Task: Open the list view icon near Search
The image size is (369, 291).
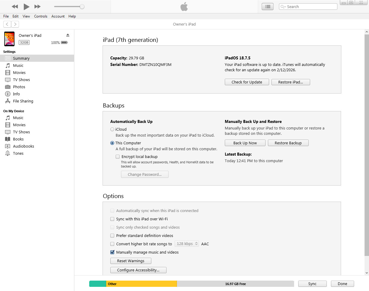Action: 268,7
